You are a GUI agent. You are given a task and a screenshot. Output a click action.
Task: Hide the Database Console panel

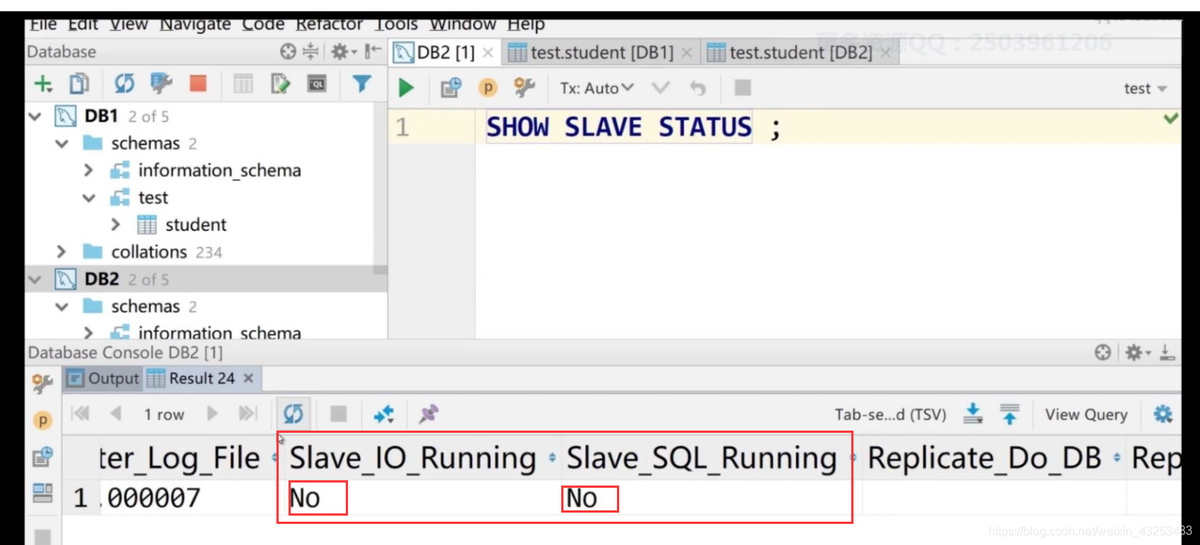pyautogui.click(x=1168, y=352)
